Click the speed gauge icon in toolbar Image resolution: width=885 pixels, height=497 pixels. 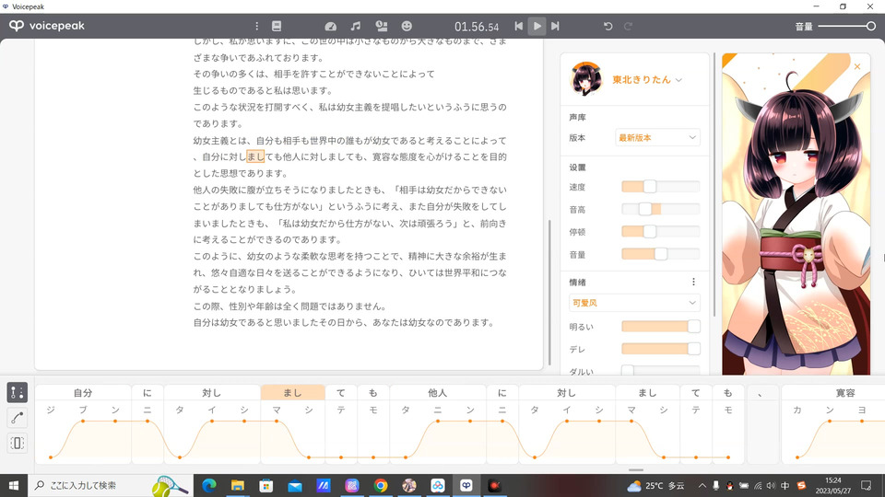[331, 26]
